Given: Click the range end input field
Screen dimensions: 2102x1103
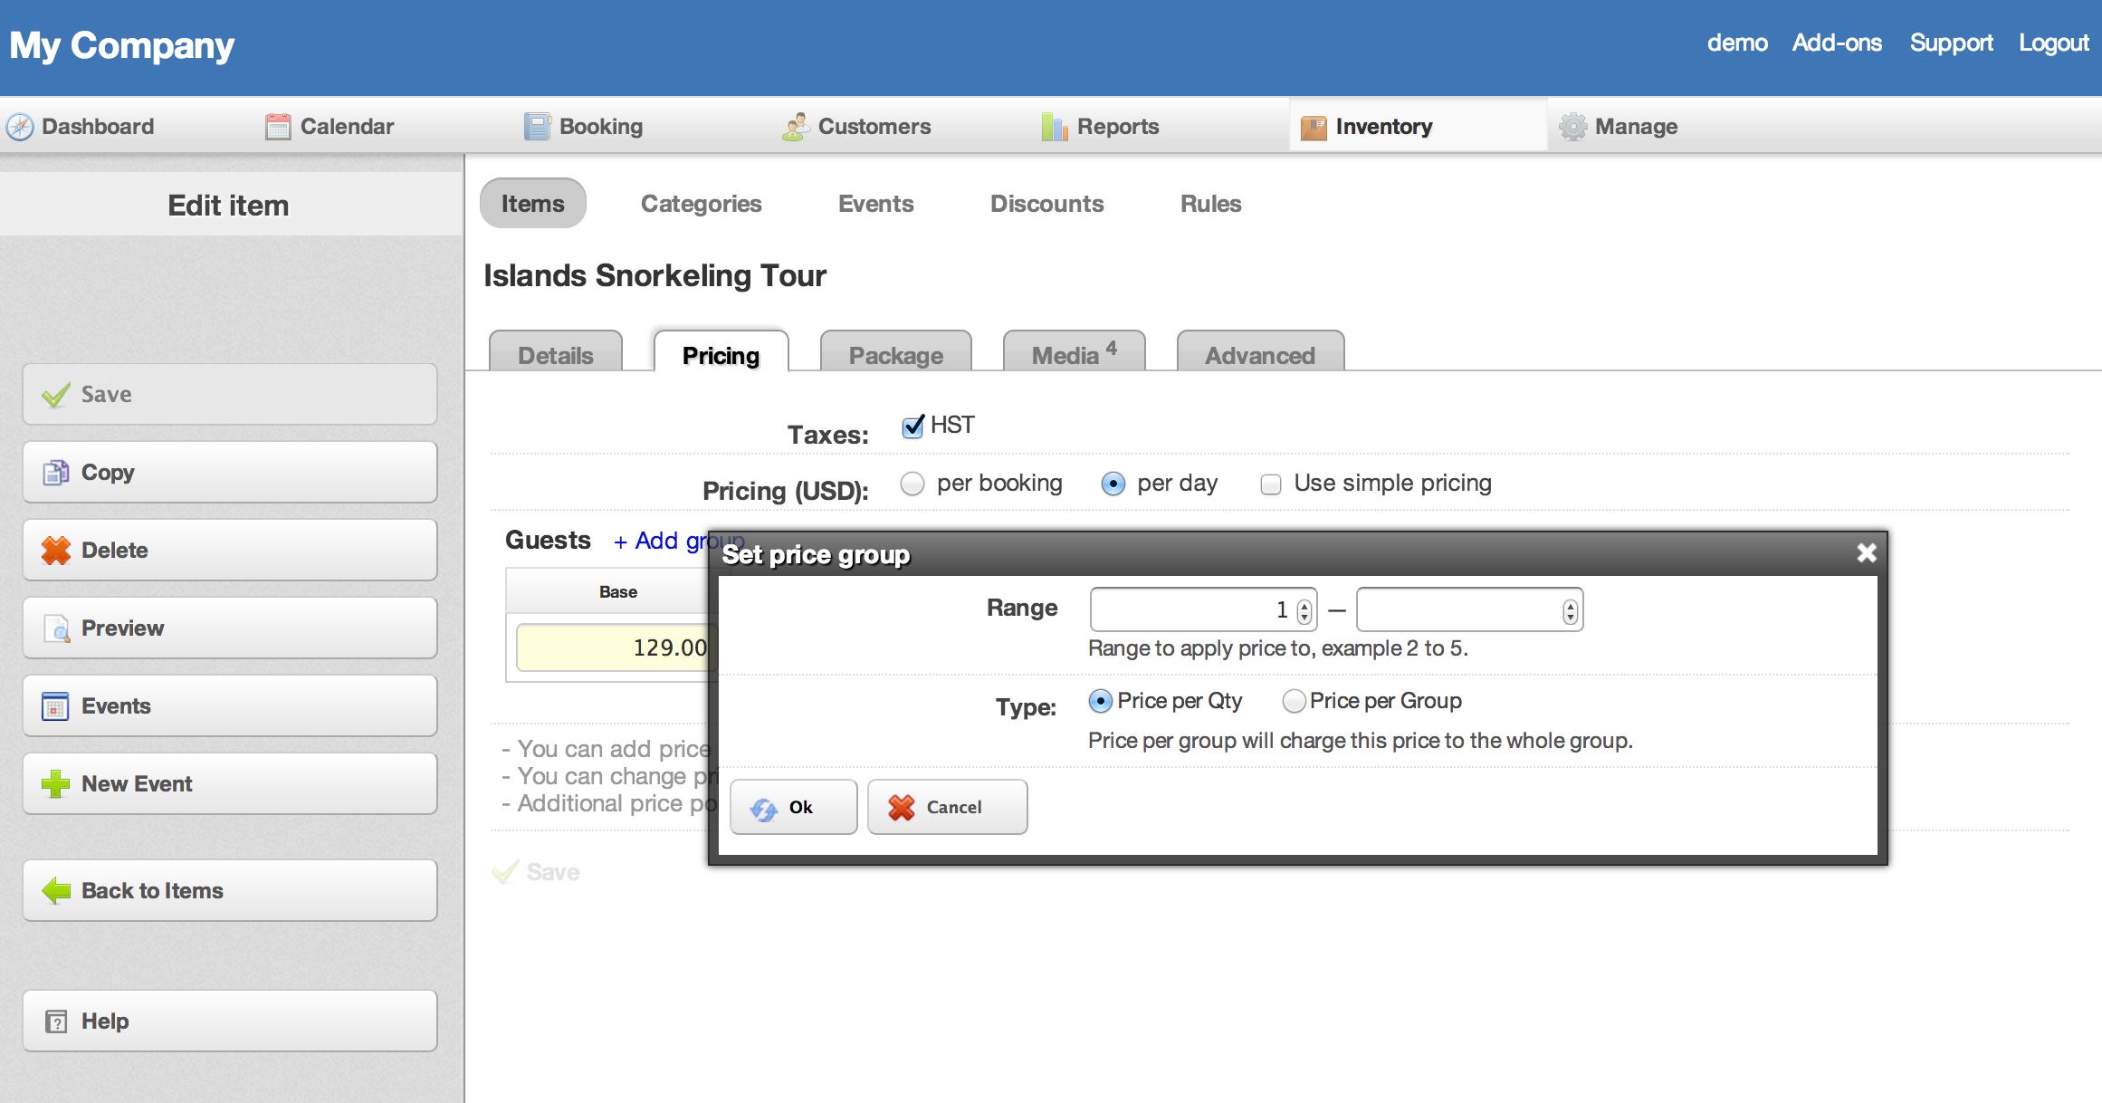Looking at the screenshot, I should (x=1459, y=609).
